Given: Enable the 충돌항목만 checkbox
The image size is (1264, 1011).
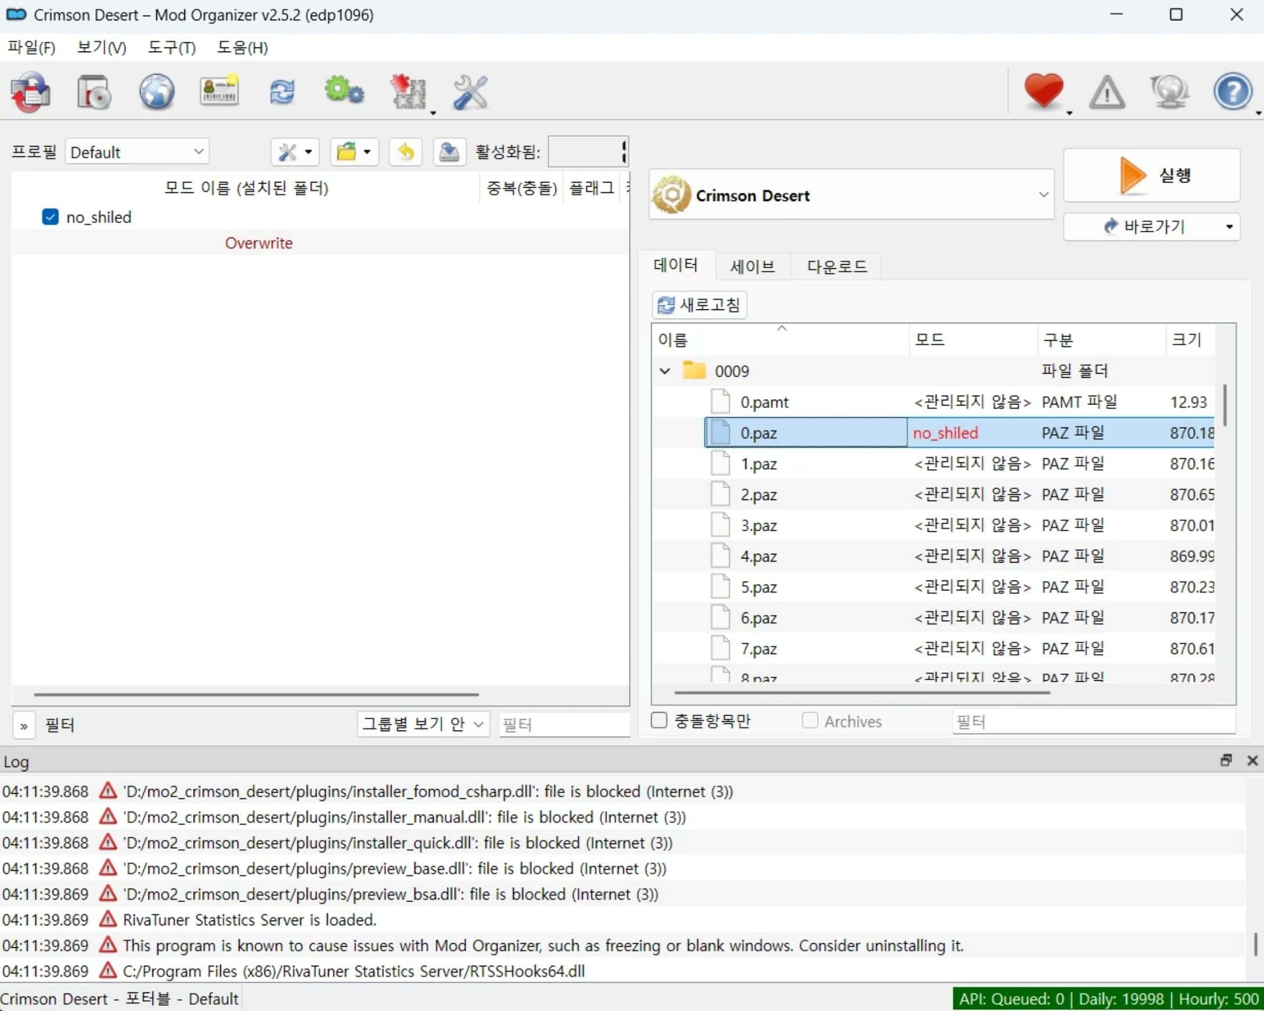Looking at the screenshot, I should coord(659,721).
